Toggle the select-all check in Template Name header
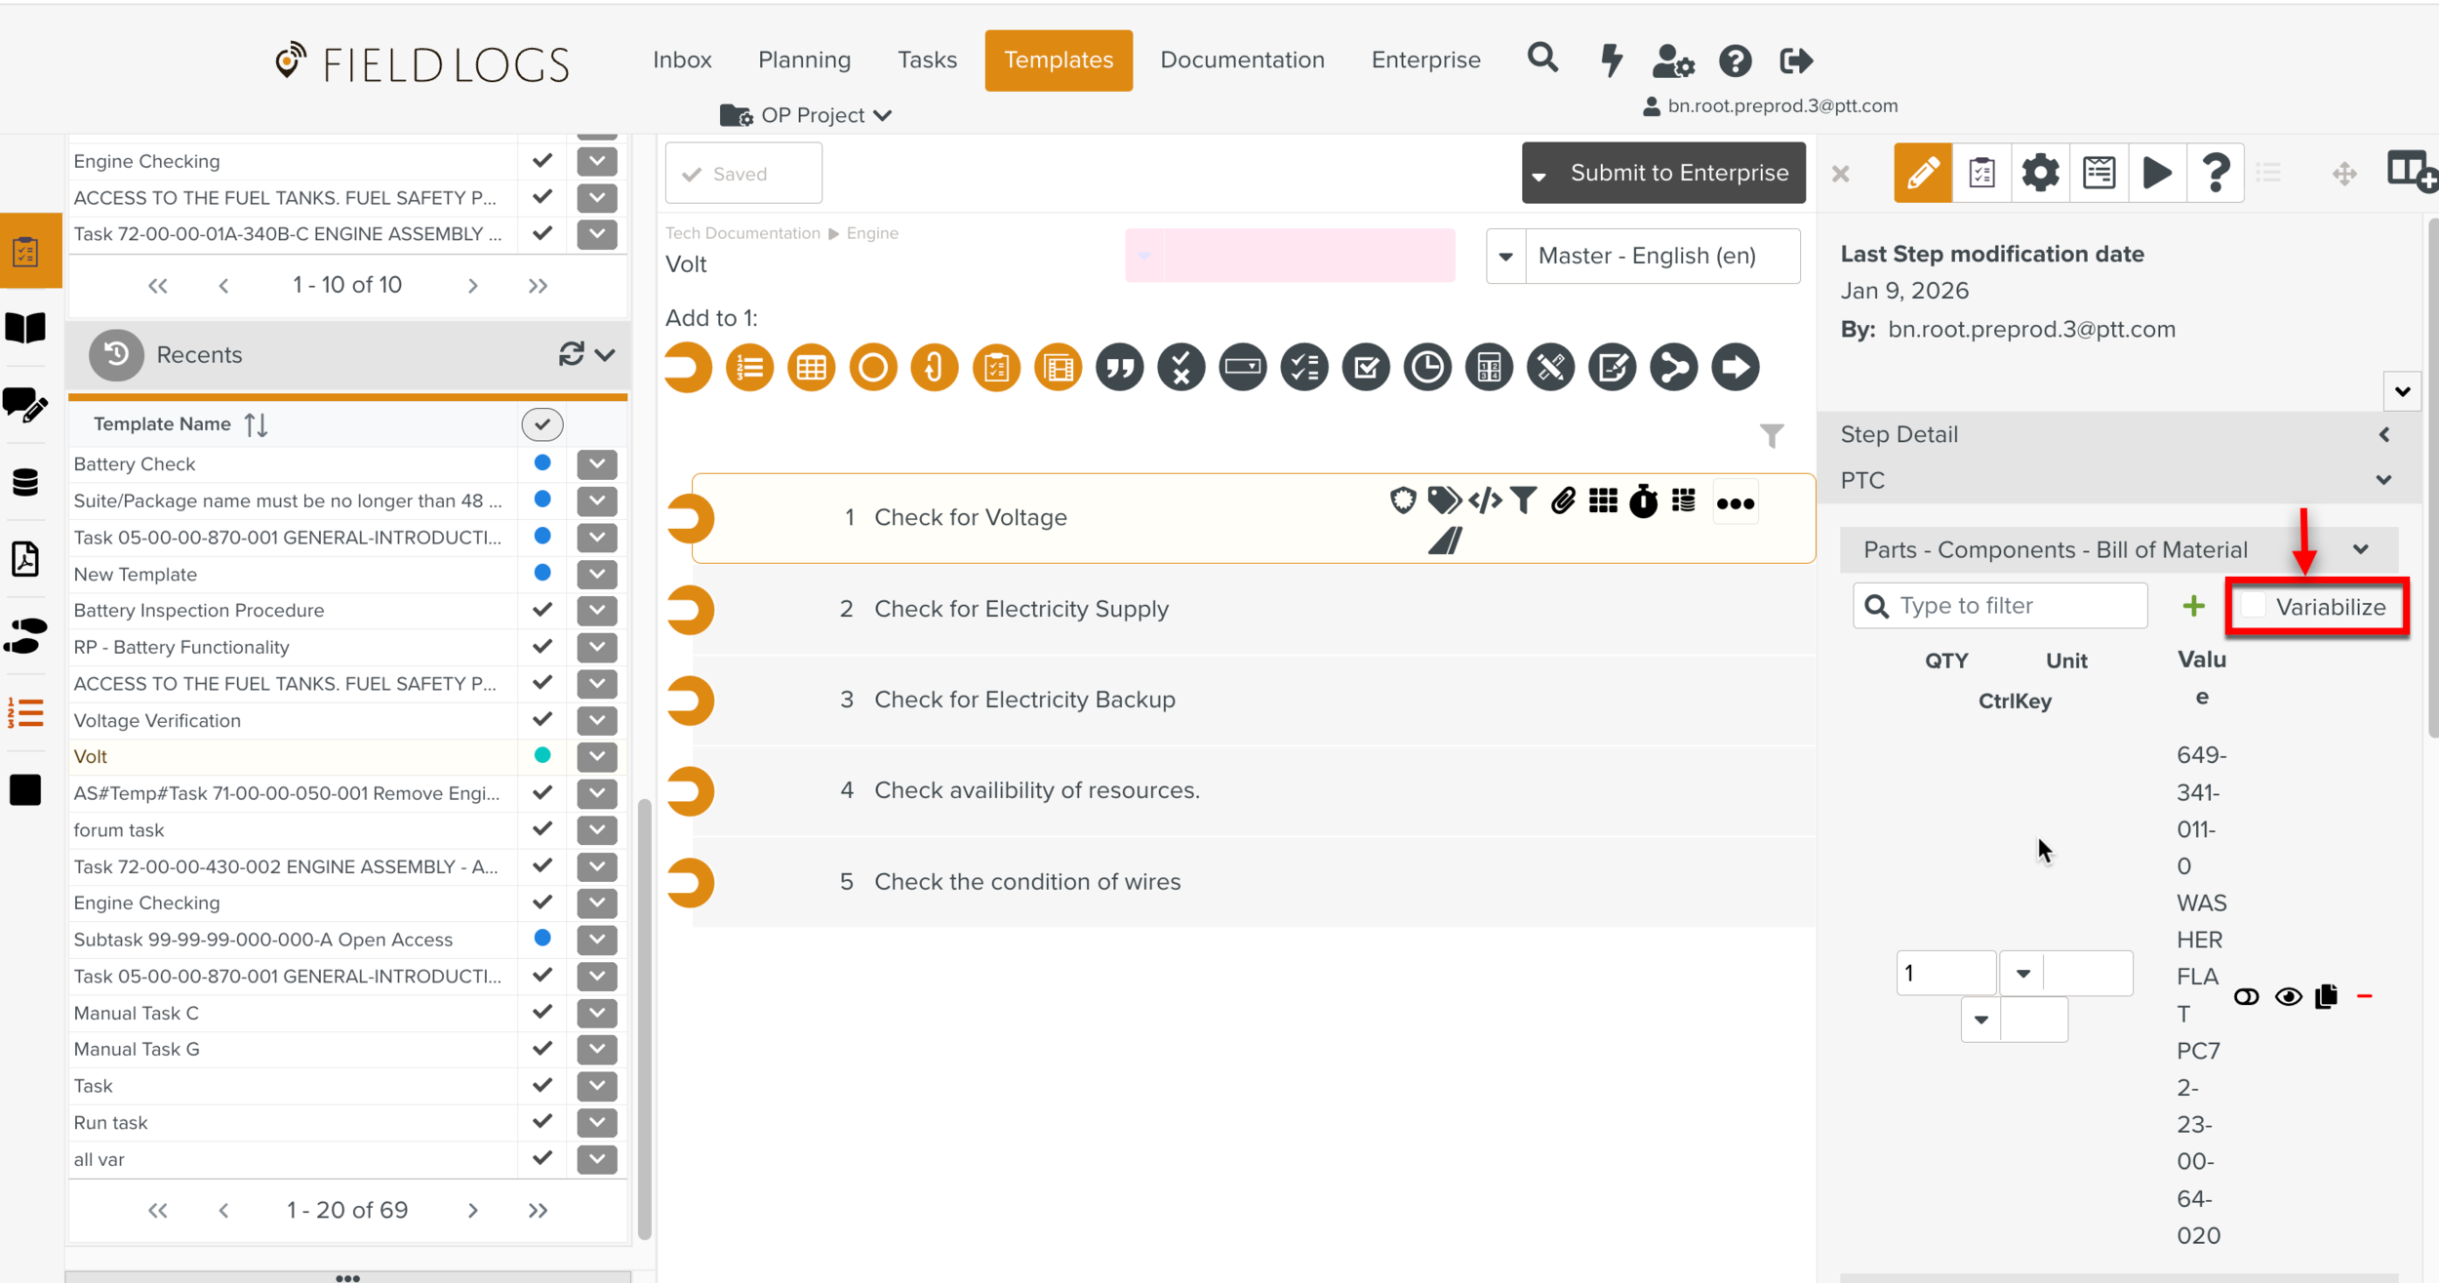2439x1283 pixels. point(542,424)
